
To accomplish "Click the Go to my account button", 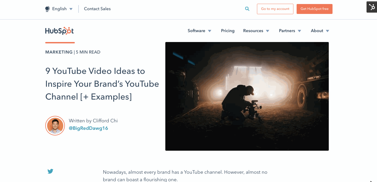I will click(275, 9).
